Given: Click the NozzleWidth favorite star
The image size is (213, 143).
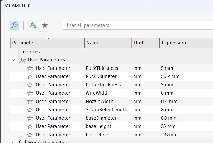Looking at the screenshot, I should click(30, 102).
